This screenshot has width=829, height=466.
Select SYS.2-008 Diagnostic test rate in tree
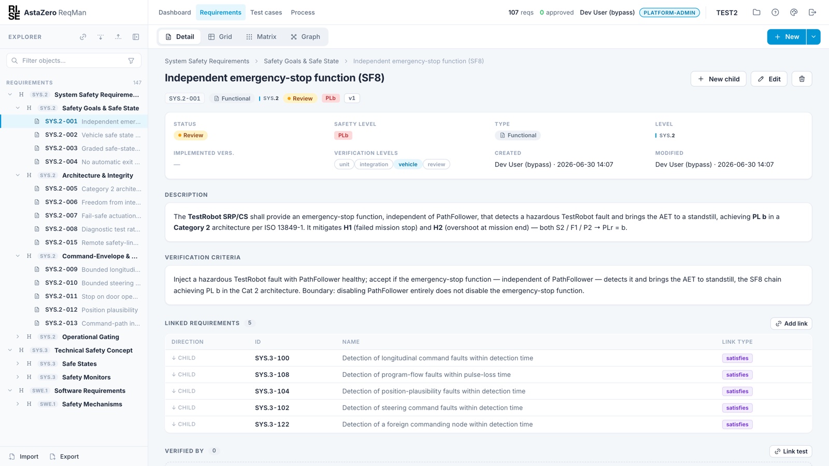[74, 229]
